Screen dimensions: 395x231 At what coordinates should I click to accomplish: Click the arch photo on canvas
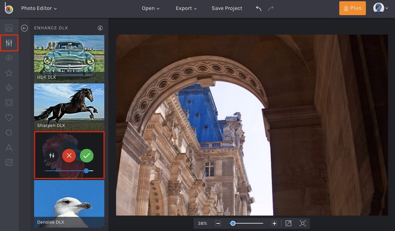(x=252, y=125)
